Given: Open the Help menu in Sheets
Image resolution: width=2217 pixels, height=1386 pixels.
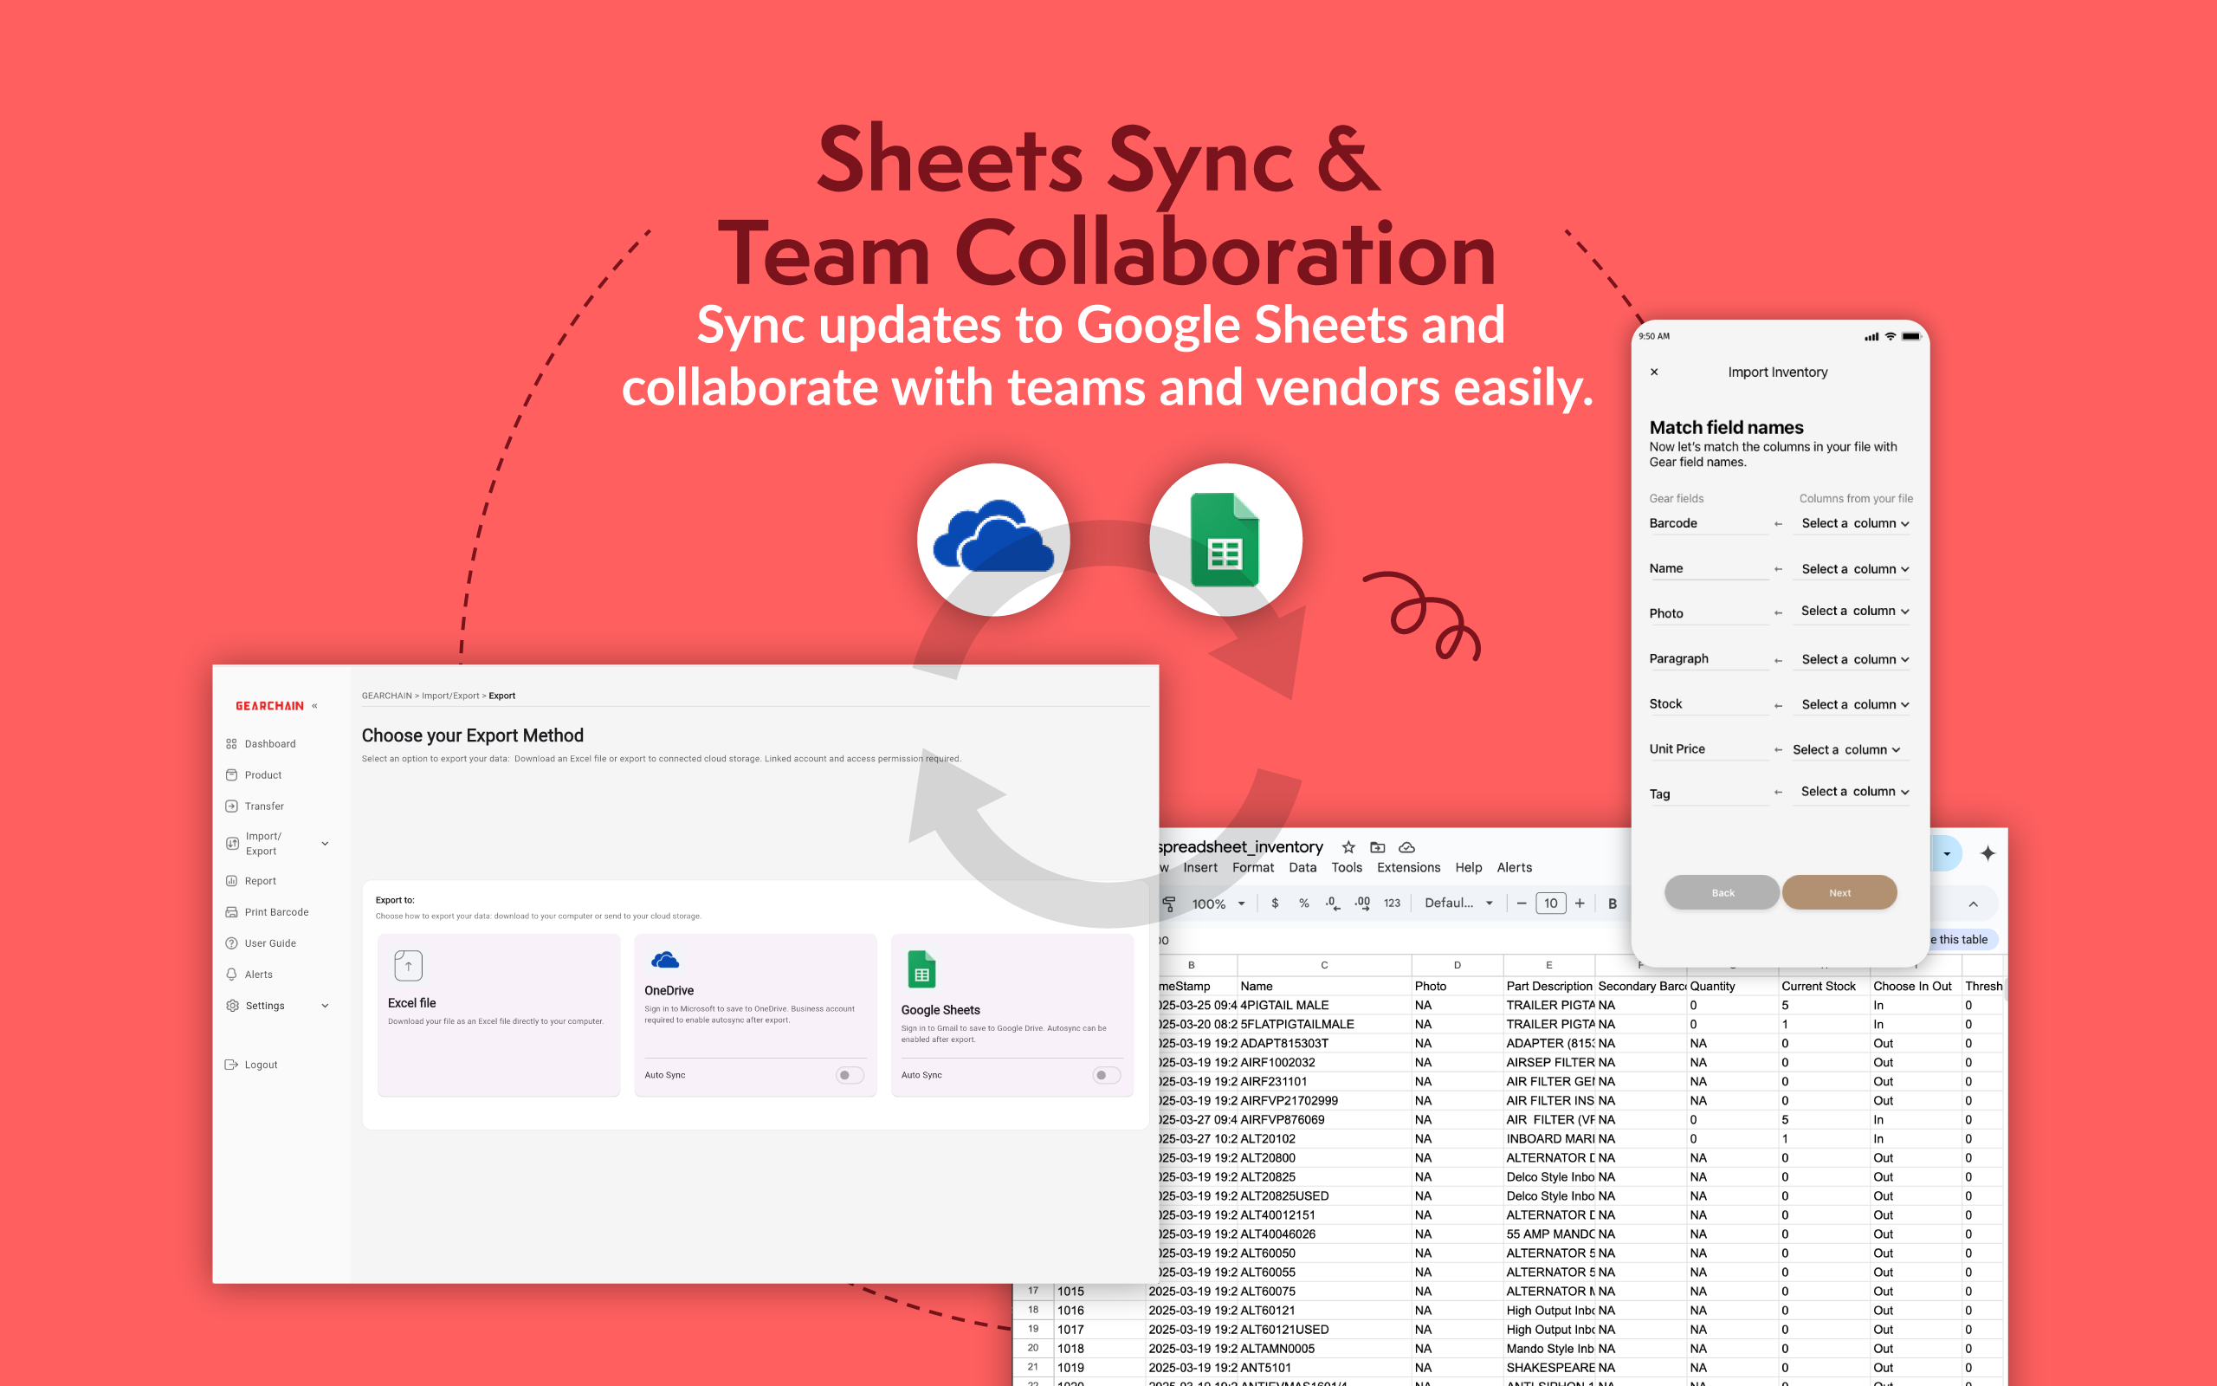Looking at the screenshot, I should click(x=1469, y=867).
